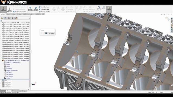Expand the History folder
This screenshot has width=173, height=97.
click(x=3, y=64)
